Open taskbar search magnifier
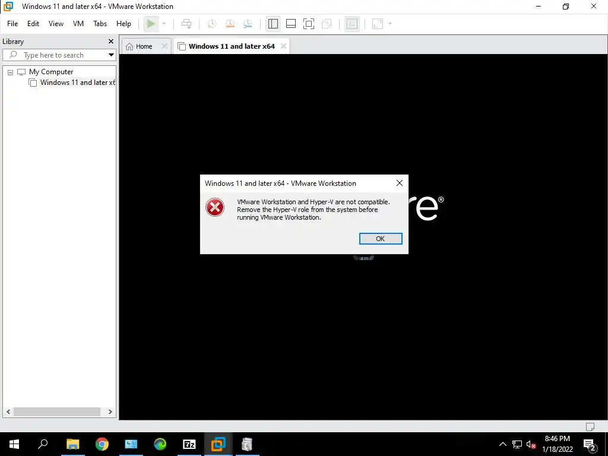This screenshot has height=456, width=608. tap(43, 444)
